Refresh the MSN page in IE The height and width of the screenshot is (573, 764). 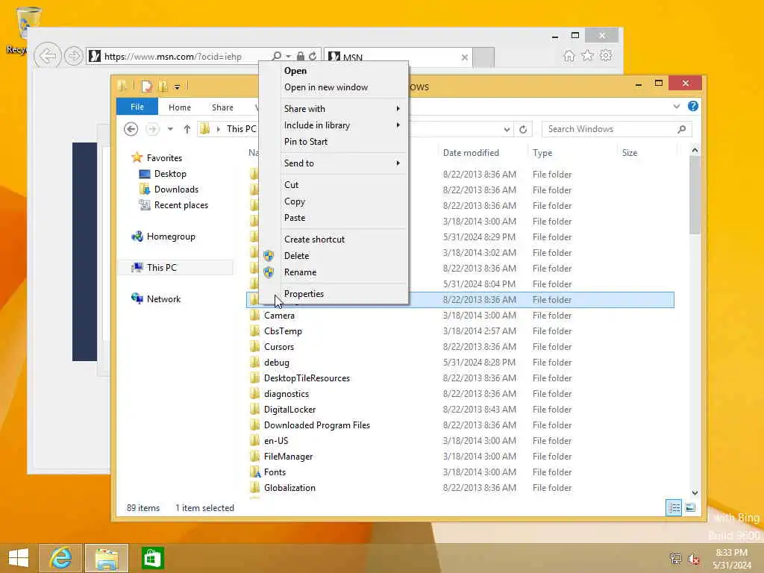tap(313, 57)
